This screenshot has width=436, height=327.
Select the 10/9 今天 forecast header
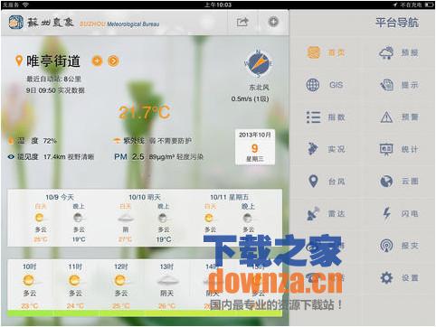[x=60, y=197]
